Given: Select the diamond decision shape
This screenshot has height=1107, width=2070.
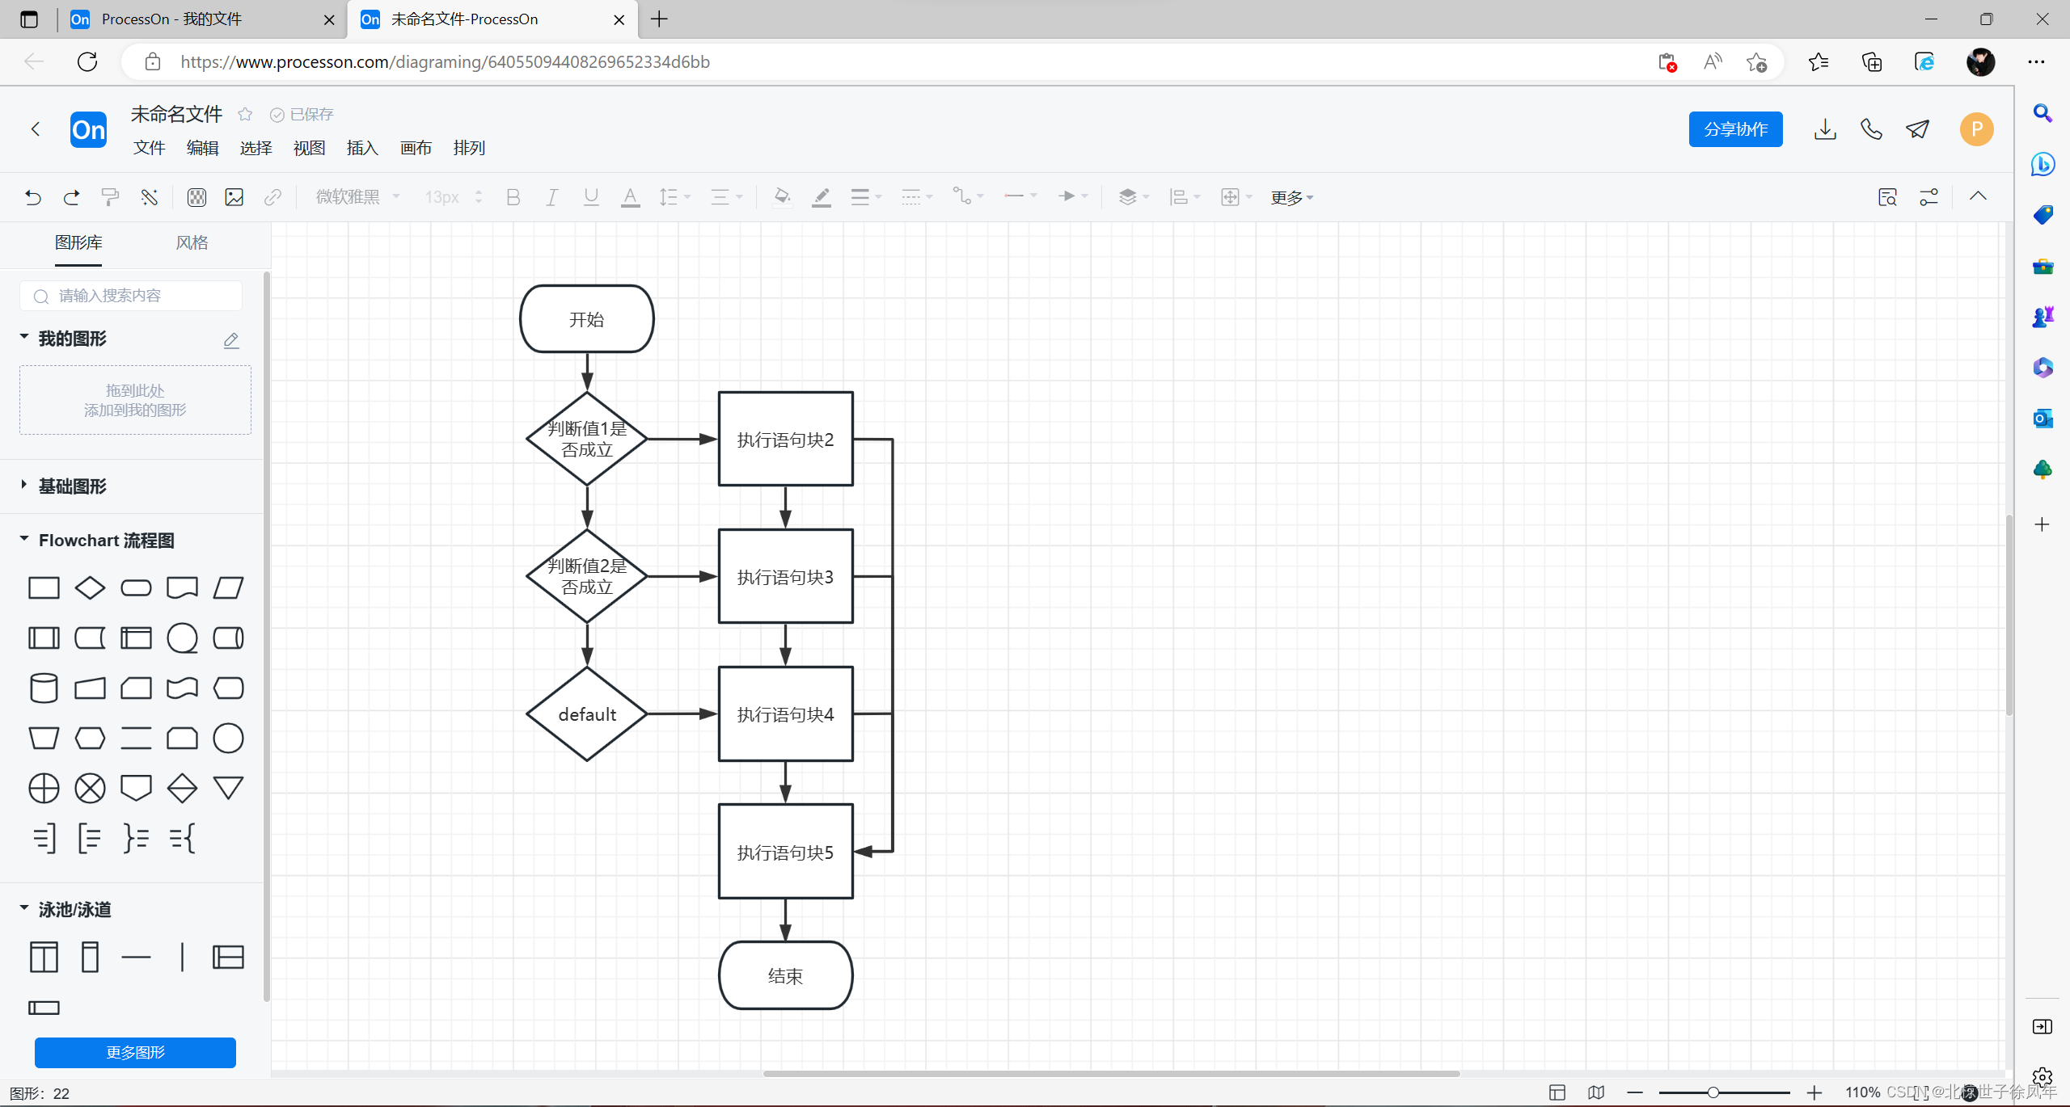Looking at the screenshot, I should click(x=90, y=587).
